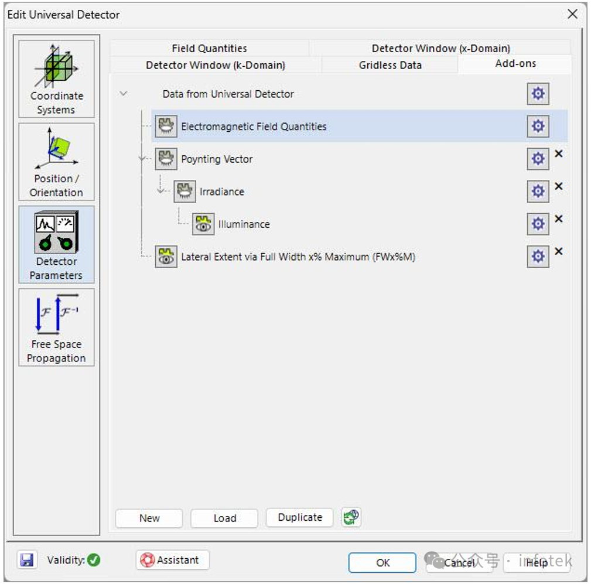This screenshot has height=584, width=591.
Task: Click the globe icon beside Duplicate
Action: 350,517
